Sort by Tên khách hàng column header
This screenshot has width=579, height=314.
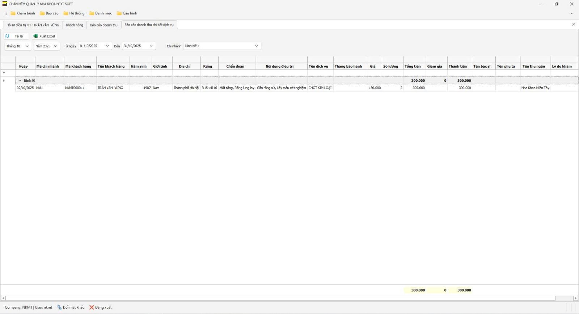pos(111,67)
